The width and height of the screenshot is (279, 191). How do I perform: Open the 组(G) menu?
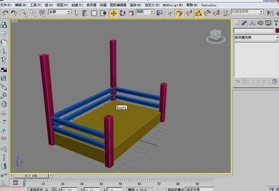[x=49, y=5]
